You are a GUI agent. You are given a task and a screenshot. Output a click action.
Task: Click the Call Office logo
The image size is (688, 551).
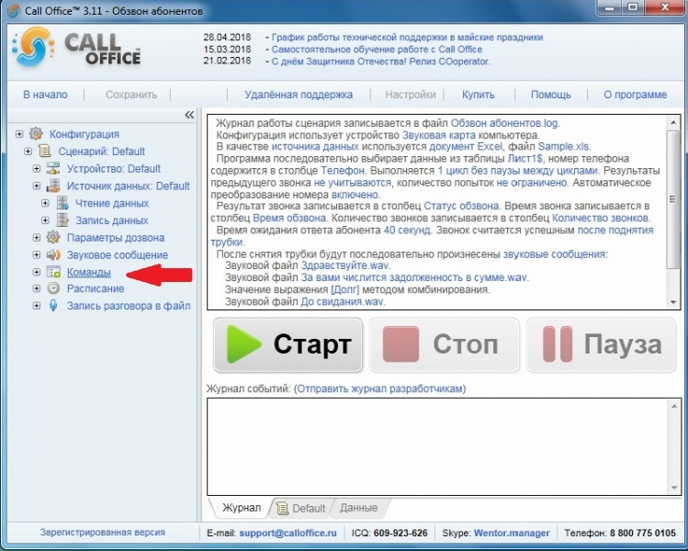point(77,48)
